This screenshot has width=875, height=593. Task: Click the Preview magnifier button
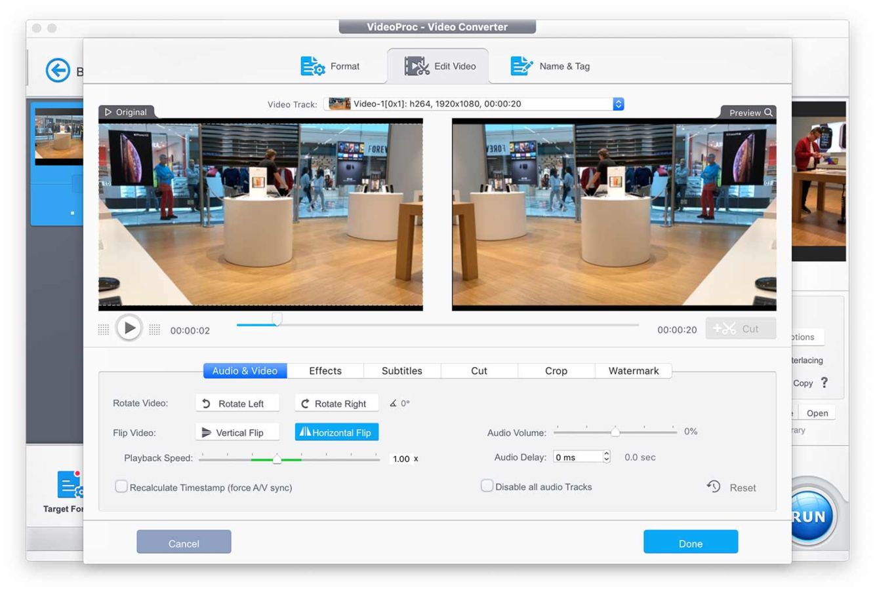[750, 113]
